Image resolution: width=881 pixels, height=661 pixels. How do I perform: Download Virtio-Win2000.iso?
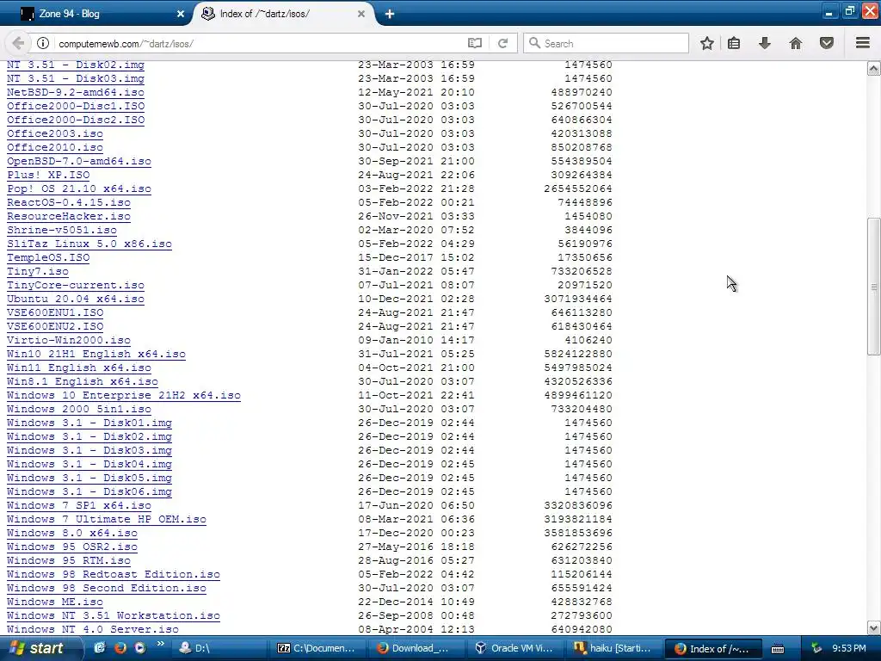click(x=69, y=340)
